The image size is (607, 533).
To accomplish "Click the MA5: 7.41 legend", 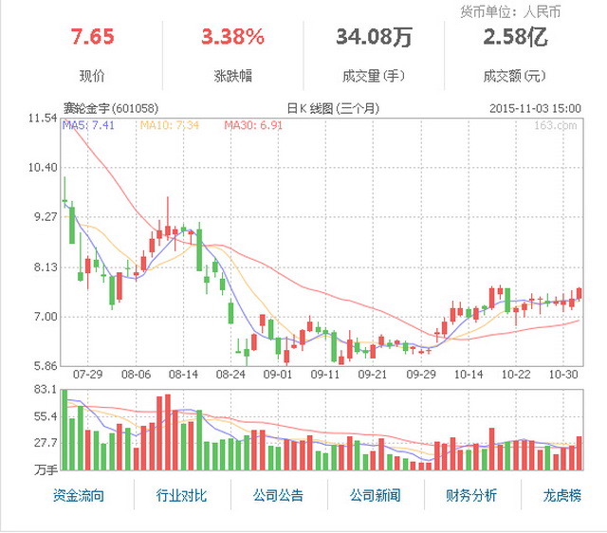I will pos(88,125).
